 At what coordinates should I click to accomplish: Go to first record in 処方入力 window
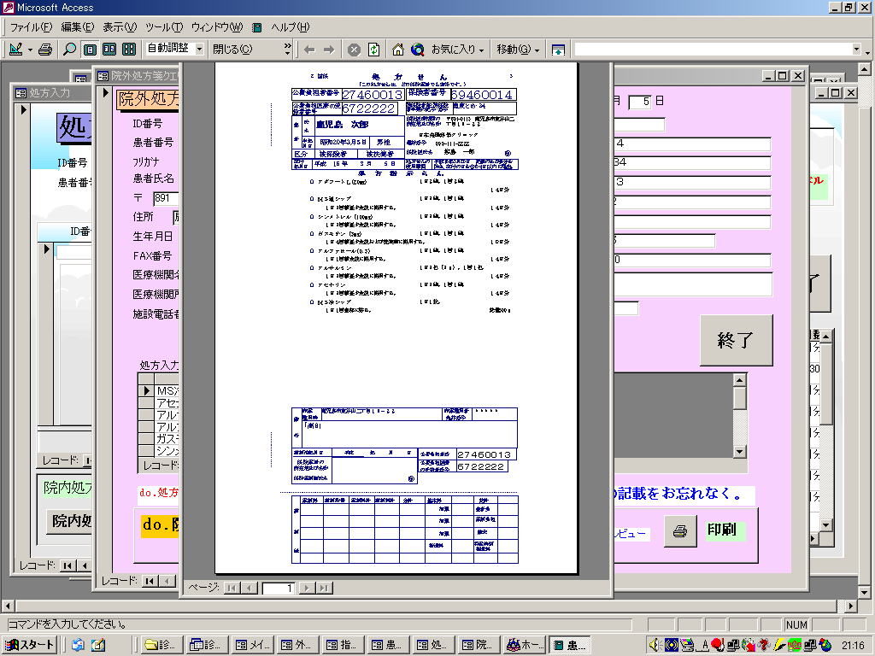[68, 565]
